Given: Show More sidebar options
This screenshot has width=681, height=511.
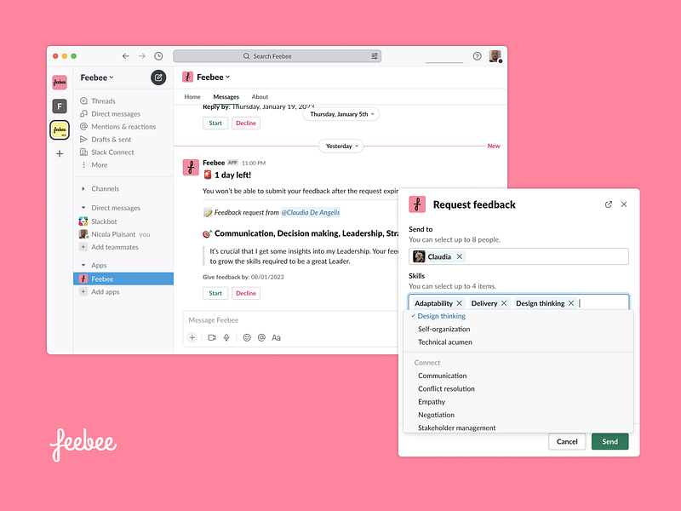Looking at the screenshot, I should click(x=100, y=165).
